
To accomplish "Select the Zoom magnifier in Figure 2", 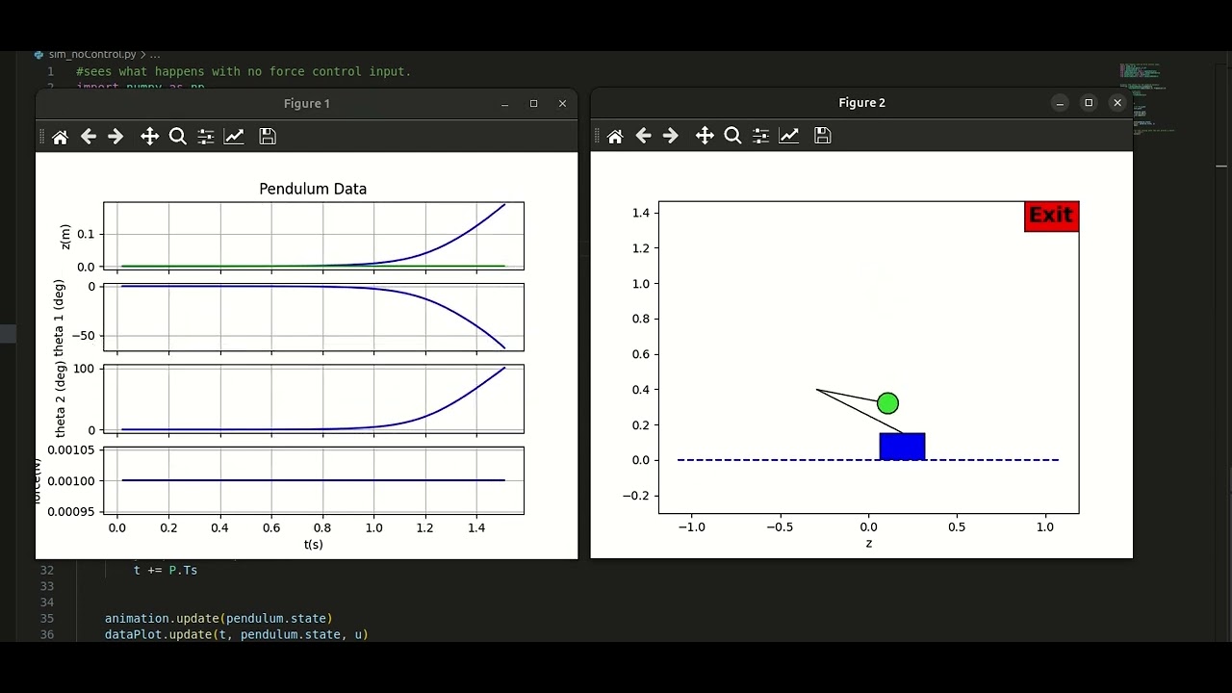I will pos(732,136).
